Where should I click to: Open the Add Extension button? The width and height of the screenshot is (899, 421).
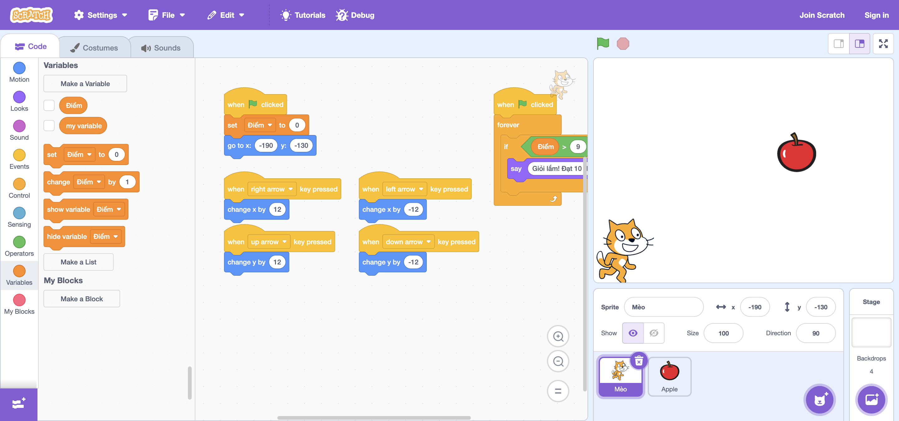(x=18, y=404)
